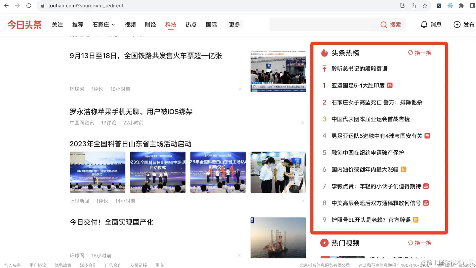This screenshot has width=476, height=268.
Task: Switch to the 推荐 channel
Action: tap(78, 24)
